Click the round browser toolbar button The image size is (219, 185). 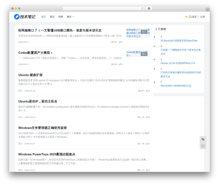[149, 8]
